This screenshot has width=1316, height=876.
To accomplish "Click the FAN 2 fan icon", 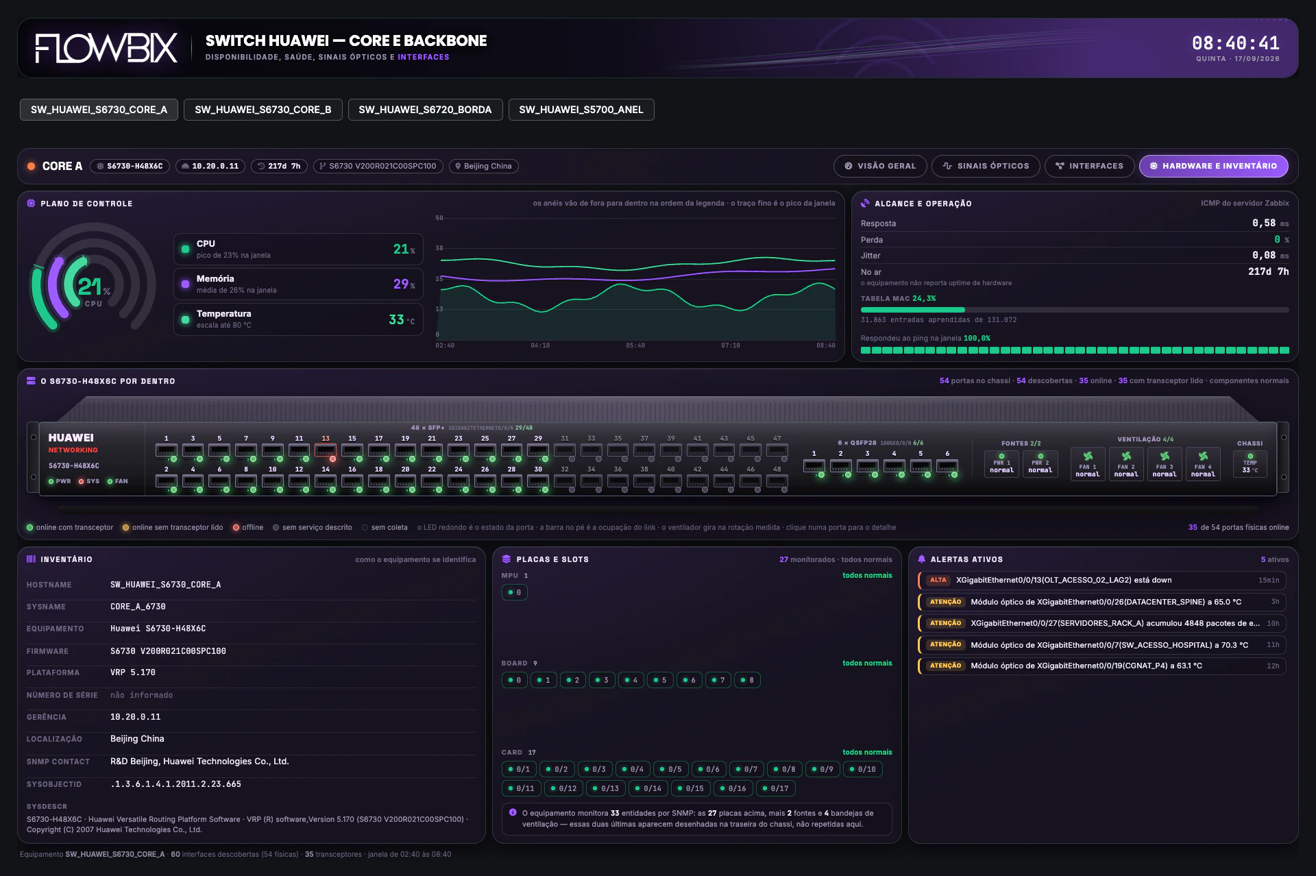I will [1126, 456].
